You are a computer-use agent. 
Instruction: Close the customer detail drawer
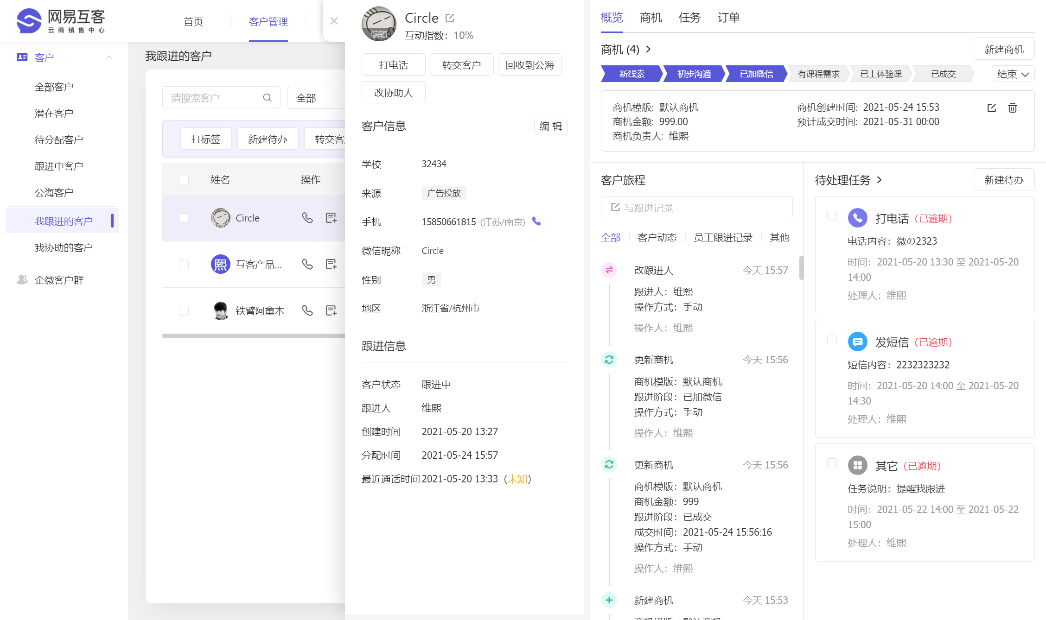[334, 21]
